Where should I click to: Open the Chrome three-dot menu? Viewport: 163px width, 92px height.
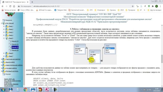pyautogui.click(x=160, y=6)
